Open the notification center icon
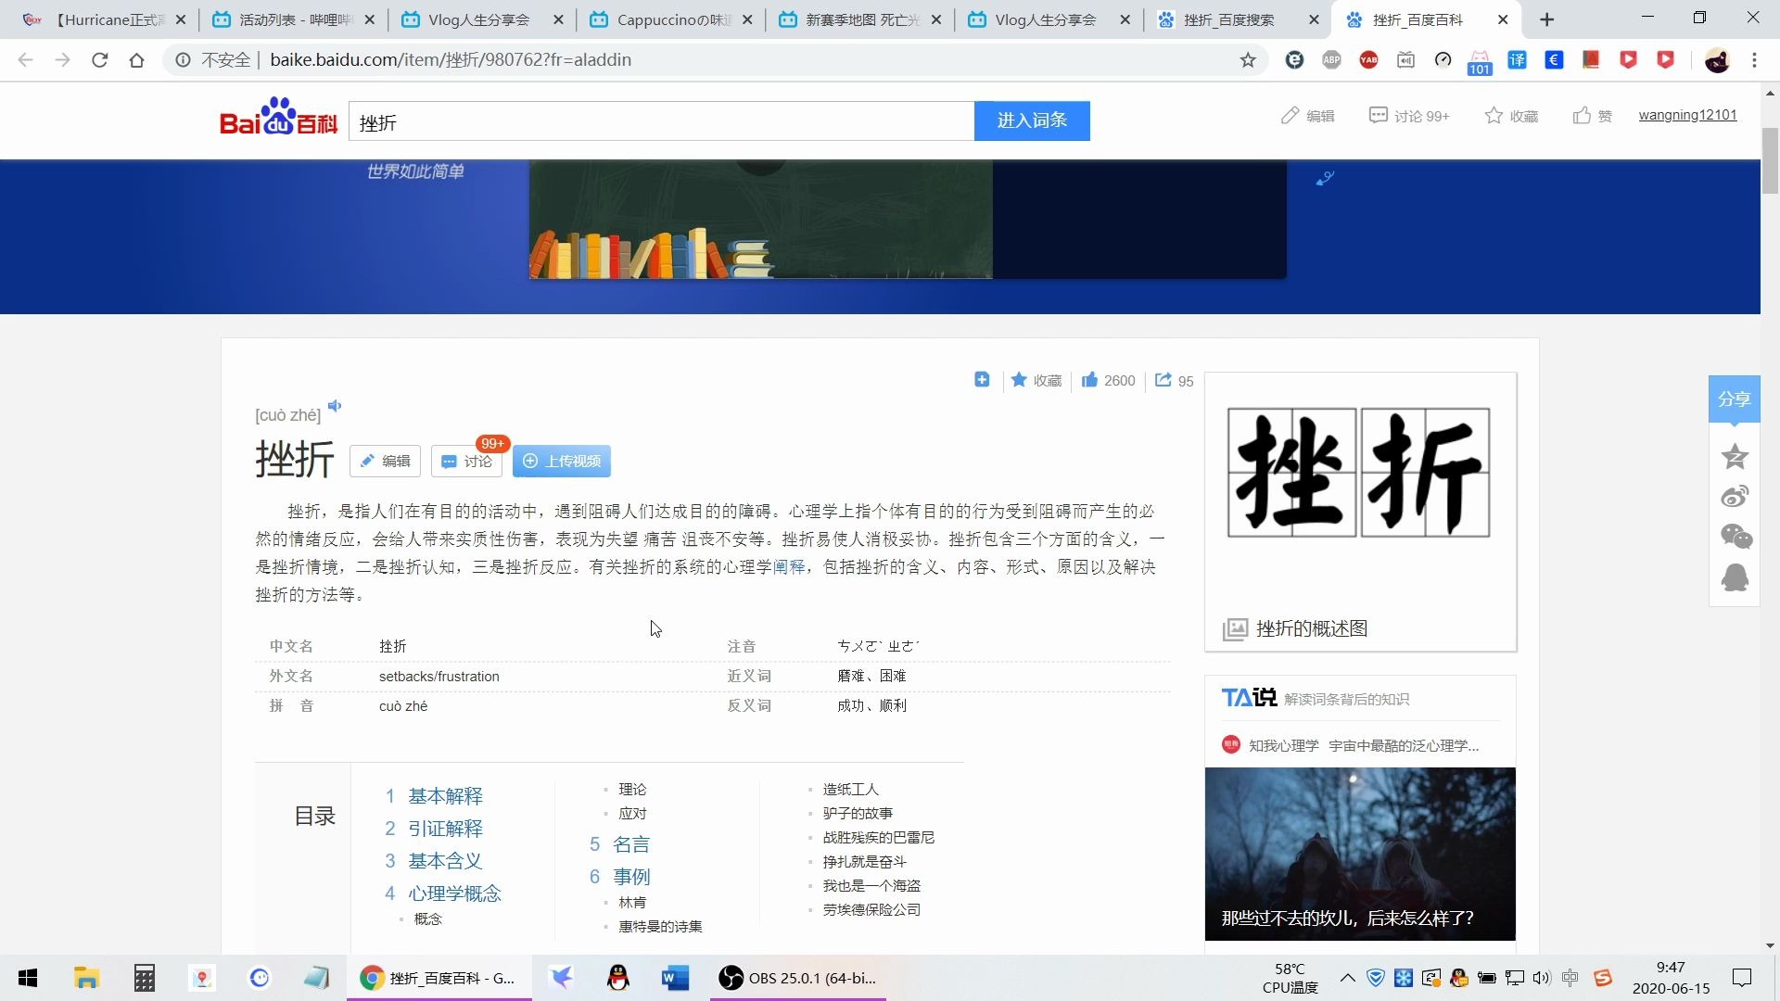This screenshot has width=1780, height=1001. coord(1742,978)
